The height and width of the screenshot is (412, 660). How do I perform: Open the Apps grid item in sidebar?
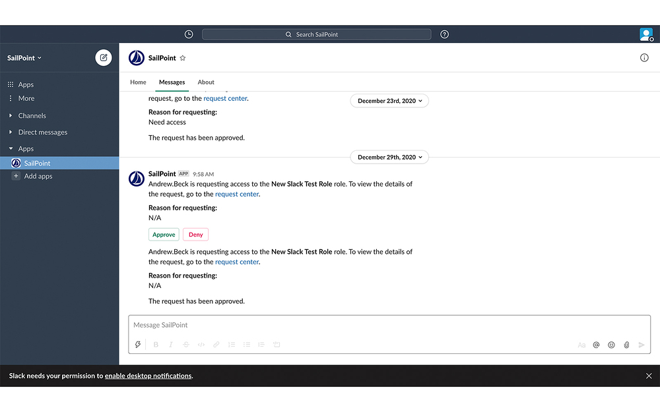20,84
